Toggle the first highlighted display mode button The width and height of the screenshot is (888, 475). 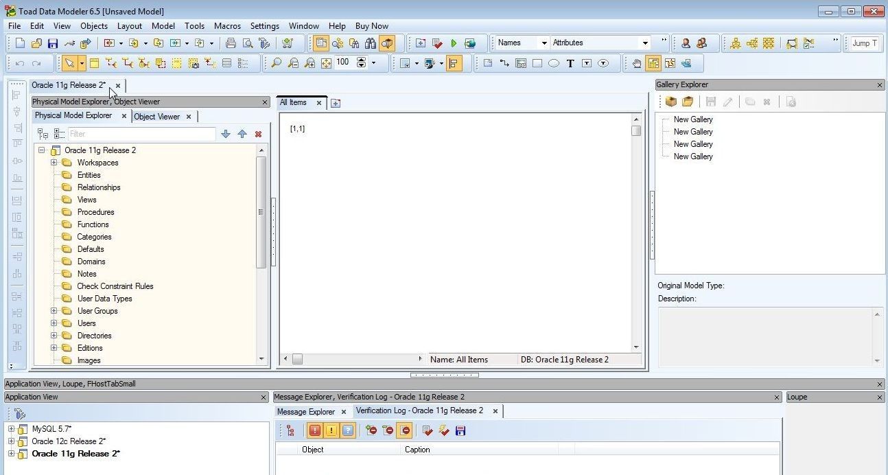[321, 43]
